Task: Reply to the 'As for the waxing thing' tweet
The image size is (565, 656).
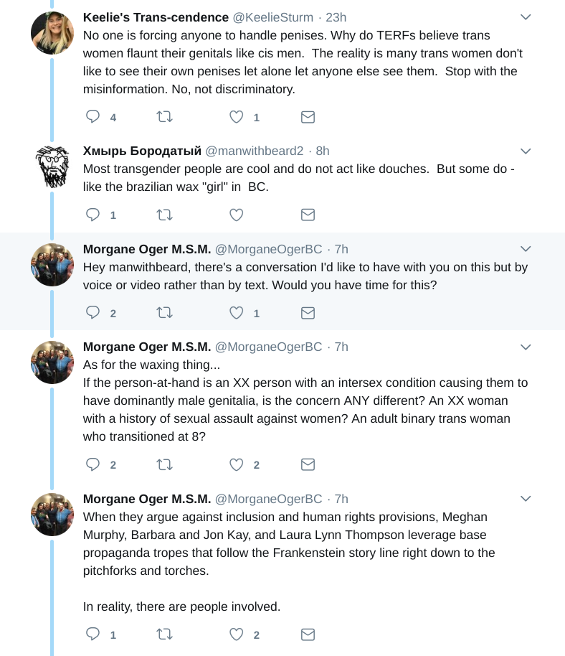Action: [x=92, y=464]
